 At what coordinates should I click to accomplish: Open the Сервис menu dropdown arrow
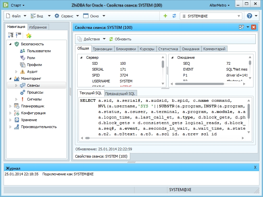(78, 16)
